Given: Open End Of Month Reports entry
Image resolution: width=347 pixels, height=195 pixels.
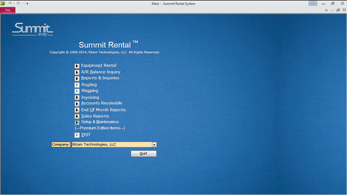Looking at the screenshot, I should pyautogui.click(x=103, y=110).
